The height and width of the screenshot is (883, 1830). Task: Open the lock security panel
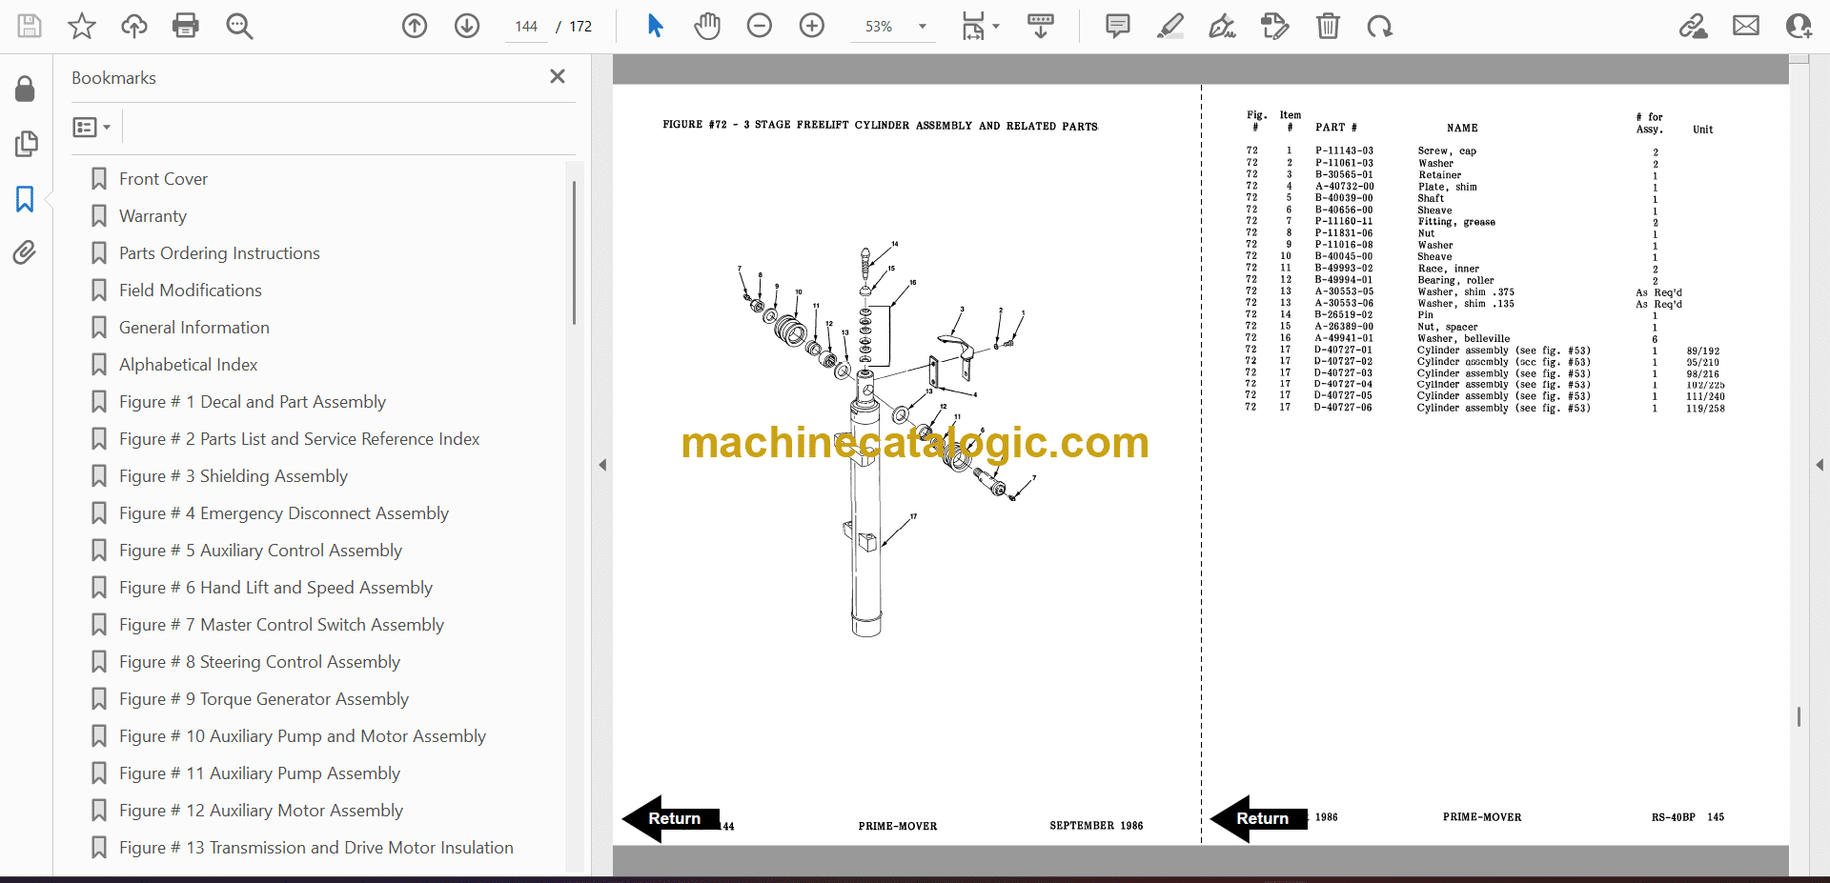pyautogui.click(x=26, y=89)
